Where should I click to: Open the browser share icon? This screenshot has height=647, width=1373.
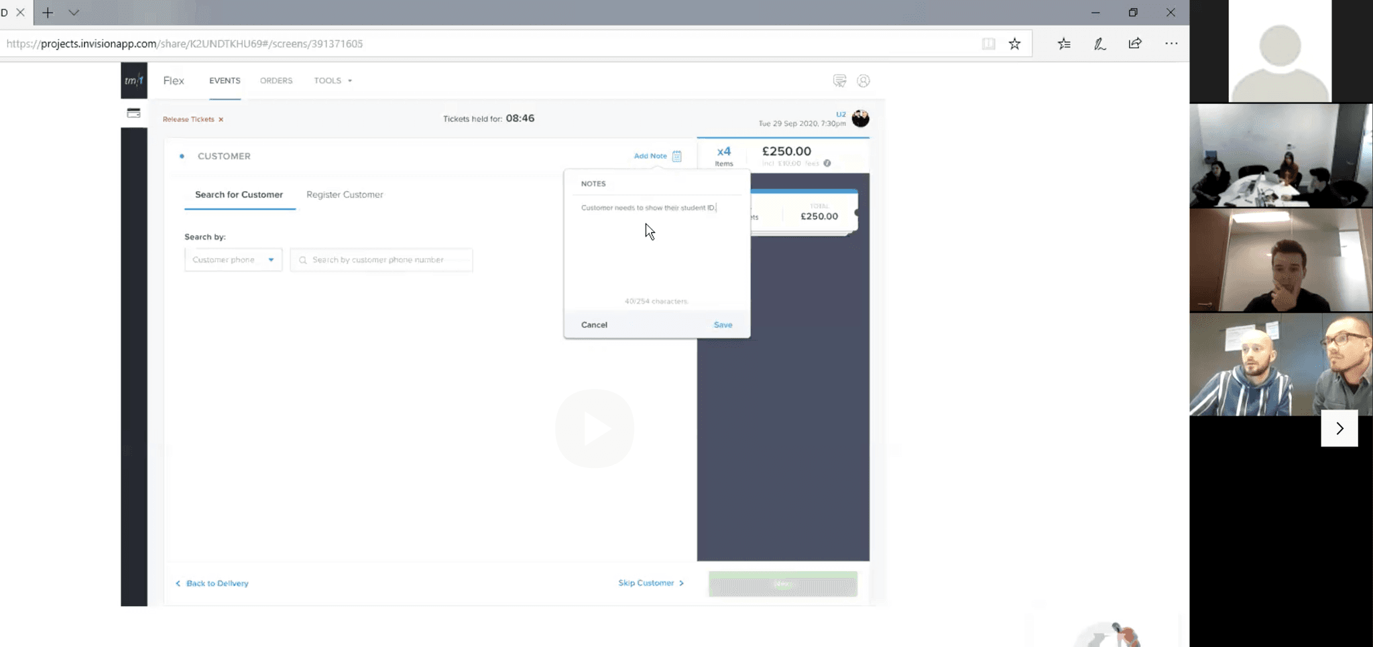coord(1135,44)
